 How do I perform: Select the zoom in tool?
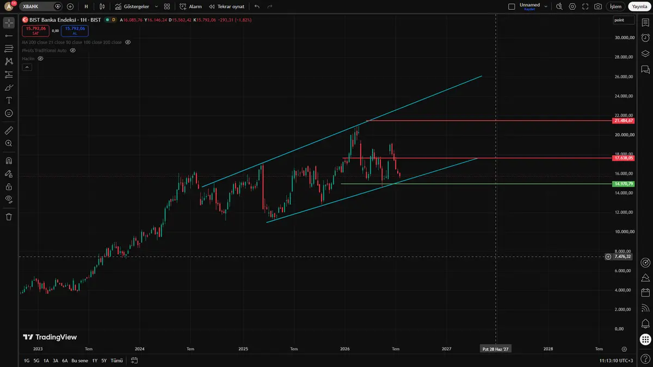click(x=9, y=144)
